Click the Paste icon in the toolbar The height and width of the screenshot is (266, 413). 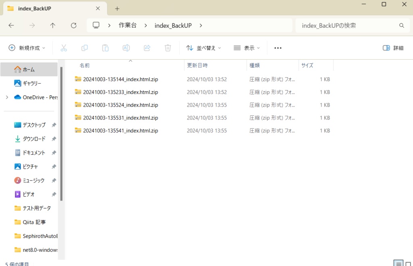click(105, 48)
